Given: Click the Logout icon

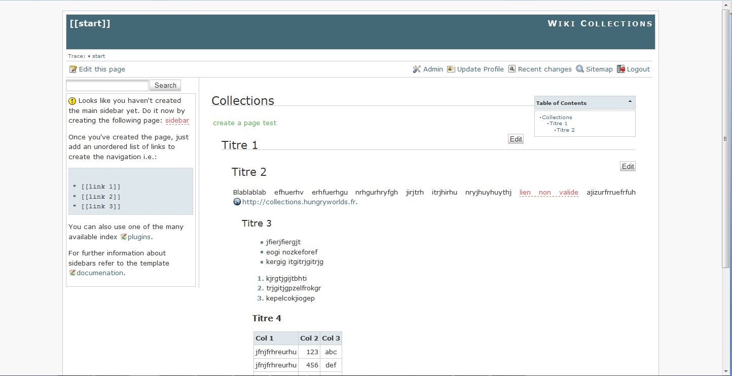Looking at the screenshot, I should pyautogui.click(x=621, y=69).
